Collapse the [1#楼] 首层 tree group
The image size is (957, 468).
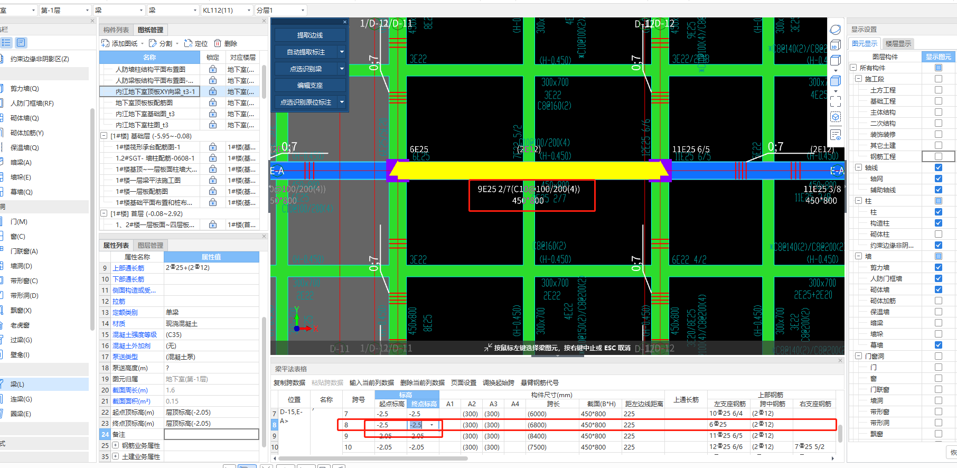pos(104,213)
